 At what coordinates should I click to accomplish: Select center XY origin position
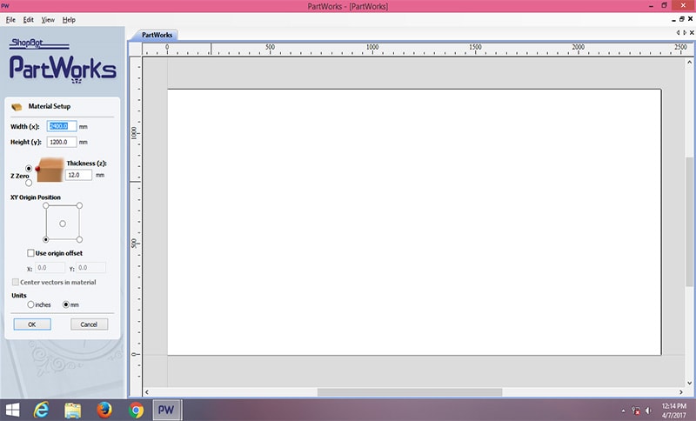tap(63, 224)
